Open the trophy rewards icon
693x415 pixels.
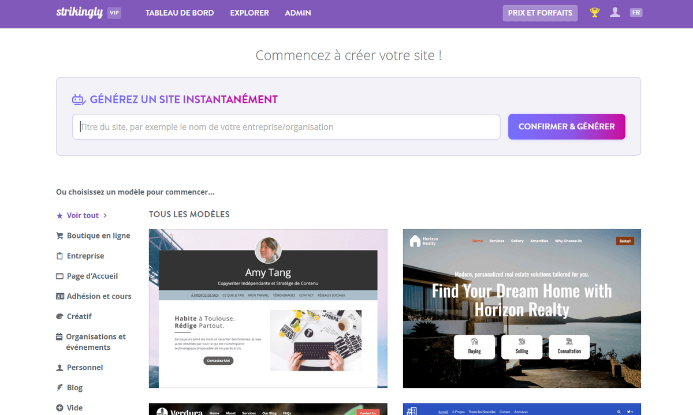(x=594, y=12)
